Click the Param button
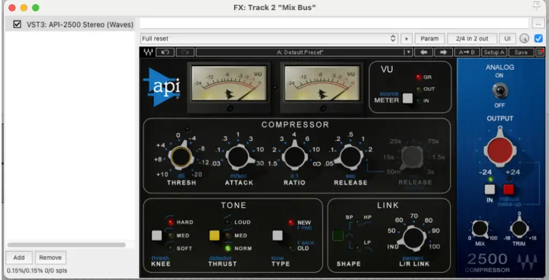549x280 pixels. [429, 39]
